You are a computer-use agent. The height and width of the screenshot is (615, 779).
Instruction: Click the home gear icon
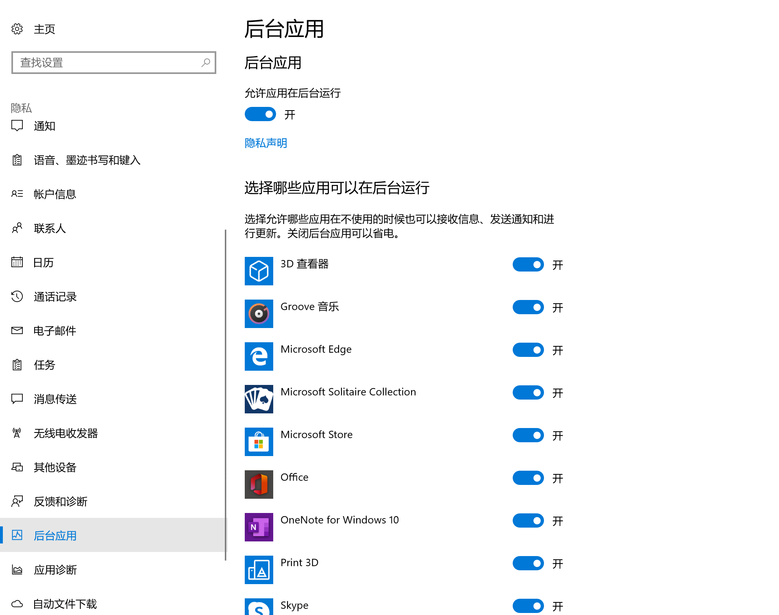17,29
